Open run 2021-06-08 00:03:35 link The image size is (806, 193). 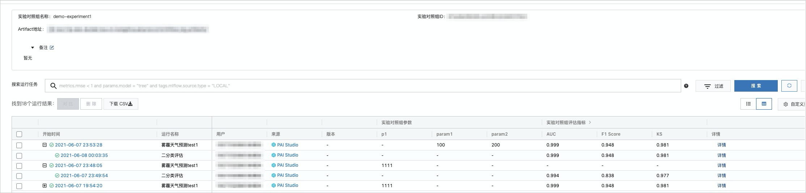tap(84, 155)
